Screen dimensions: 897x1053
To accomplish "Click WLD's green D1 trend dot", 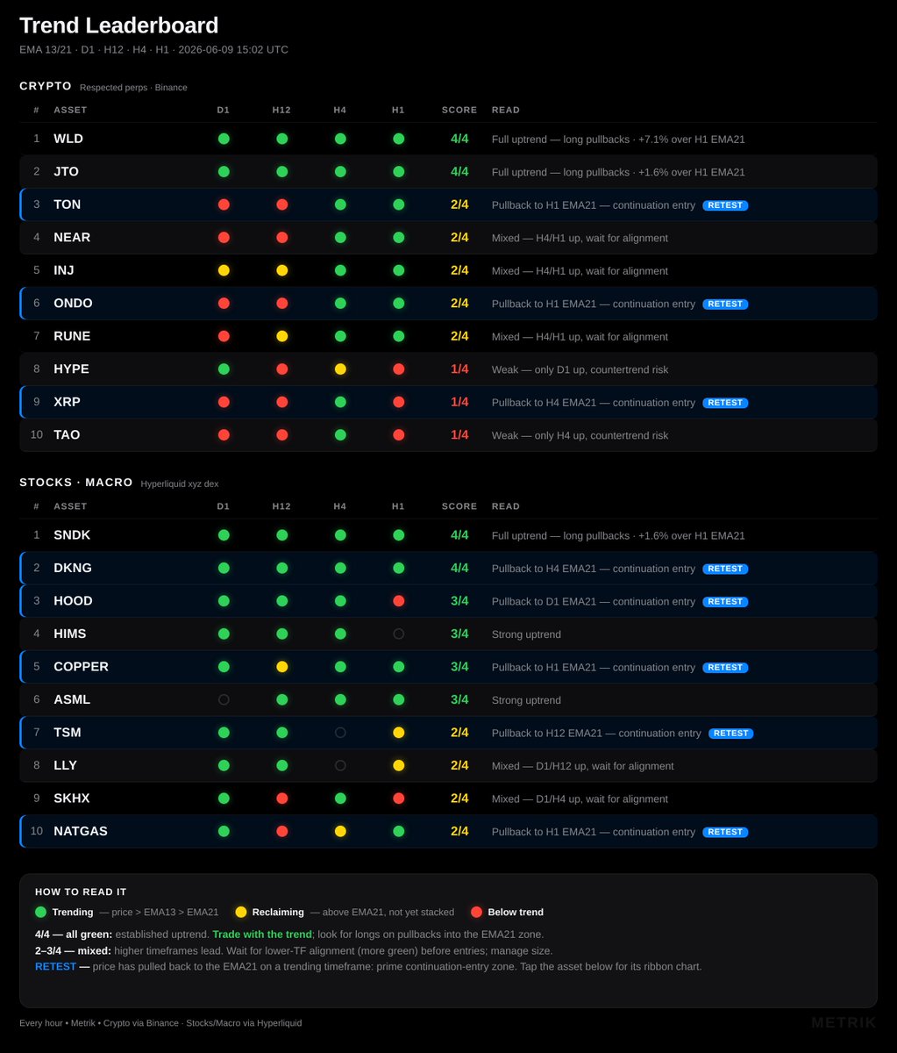I will pyautogui.click(x=224, y=139).
